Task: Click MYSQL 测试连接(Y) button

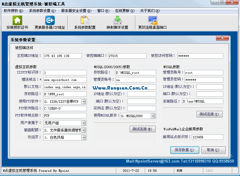Action: pos(209,114)
